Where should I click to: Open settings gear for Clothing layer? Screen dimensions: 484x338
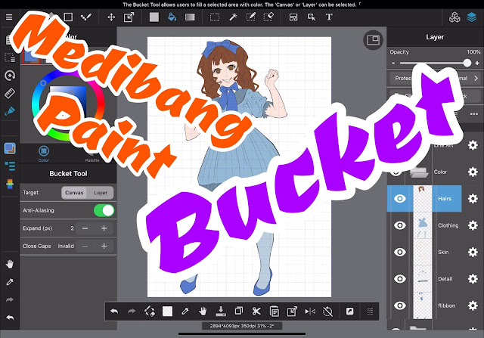(473, 225)
